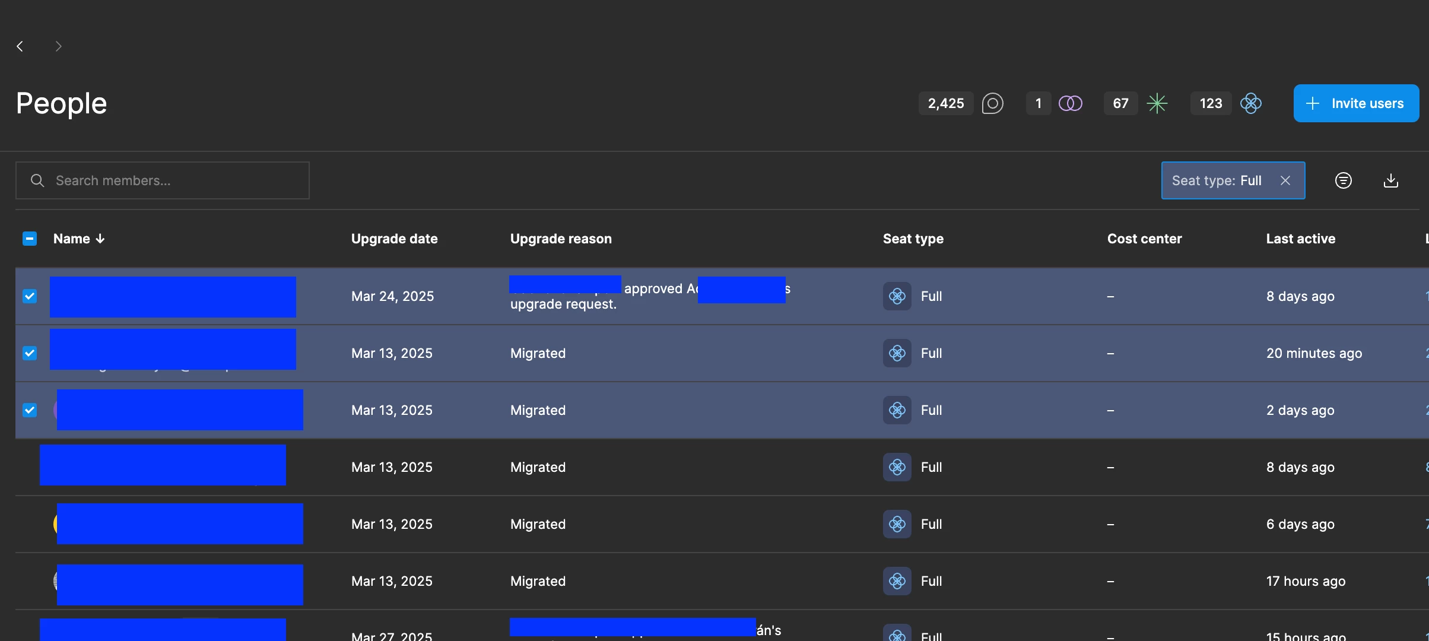Screen dimensions: 1429x641
Task: Click Full seat icon in 17 hours ago row
Action: point(897,581)
